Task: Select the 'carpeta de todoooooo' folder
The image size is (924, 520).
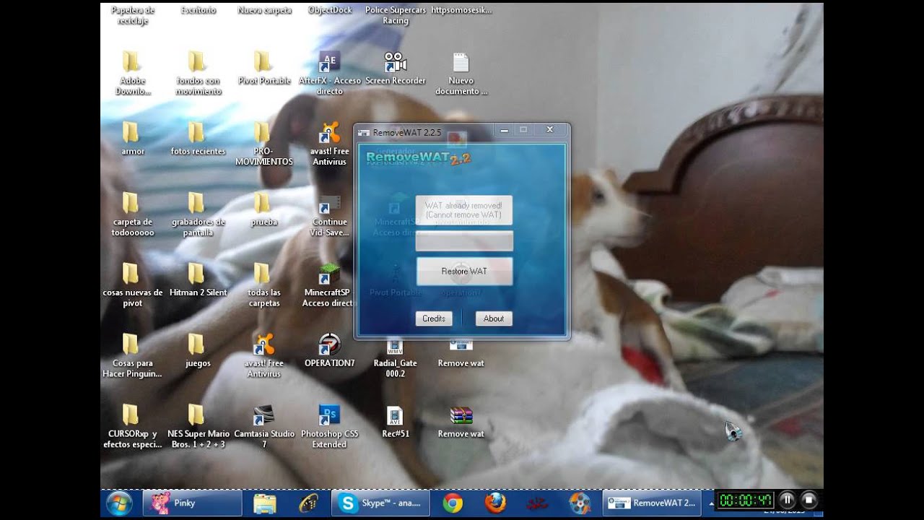Action: click(x=130, y=203)
